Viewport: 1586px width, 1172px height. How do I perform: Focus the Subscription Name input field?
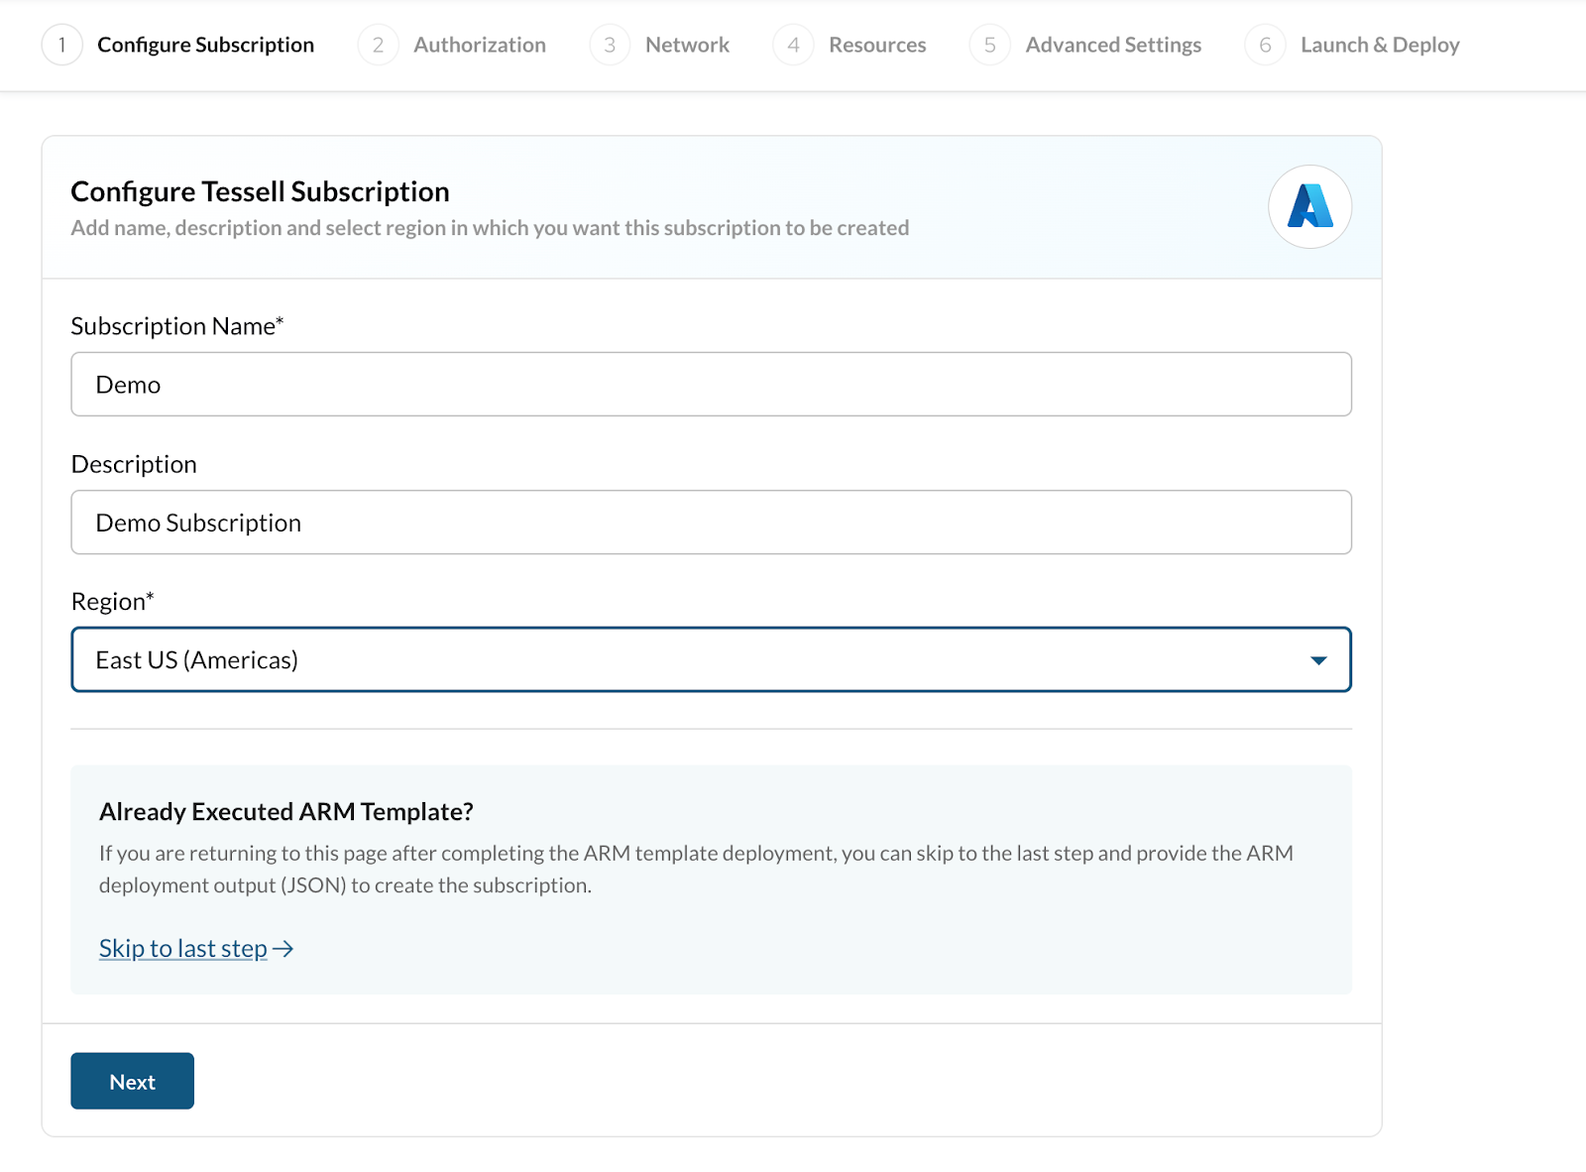coord(711,385)
